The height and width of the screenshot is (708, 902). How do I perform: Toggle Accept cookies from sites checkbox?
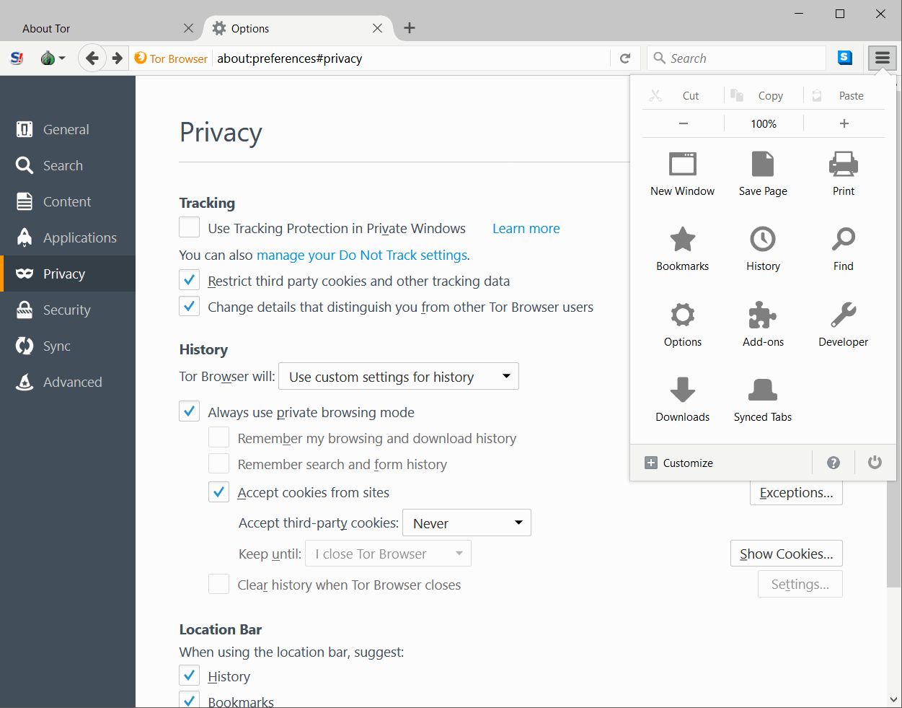coord(219,492)
